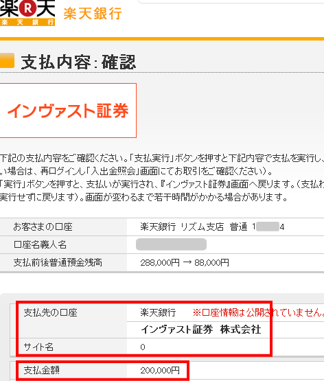
Task: Click the インヴァスト証券 株式会社 payee name
Action: 201,330
